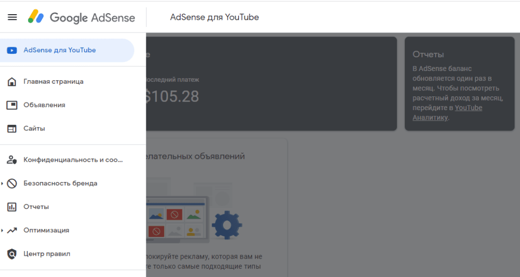Click the $105.28 last payment amount
The width and height of the screenshot is (520, 277).
[x=173, y=97]
